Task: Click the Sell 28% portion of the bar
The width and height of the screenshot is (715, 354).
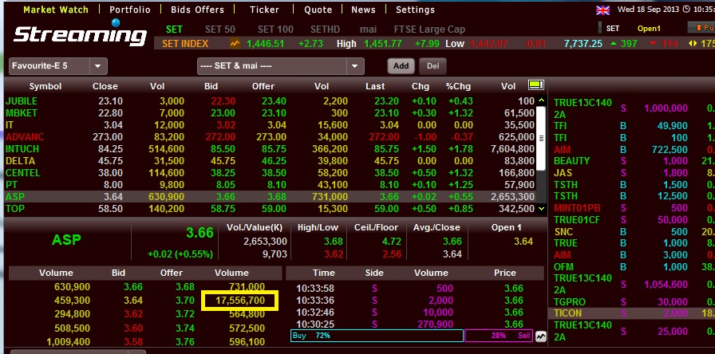Action: [x=499, y=336]
